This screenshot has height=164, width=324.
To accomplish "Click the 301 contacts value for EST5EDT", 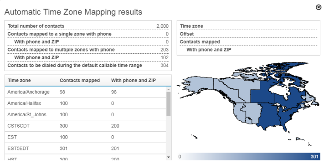I will click(64, 149).
